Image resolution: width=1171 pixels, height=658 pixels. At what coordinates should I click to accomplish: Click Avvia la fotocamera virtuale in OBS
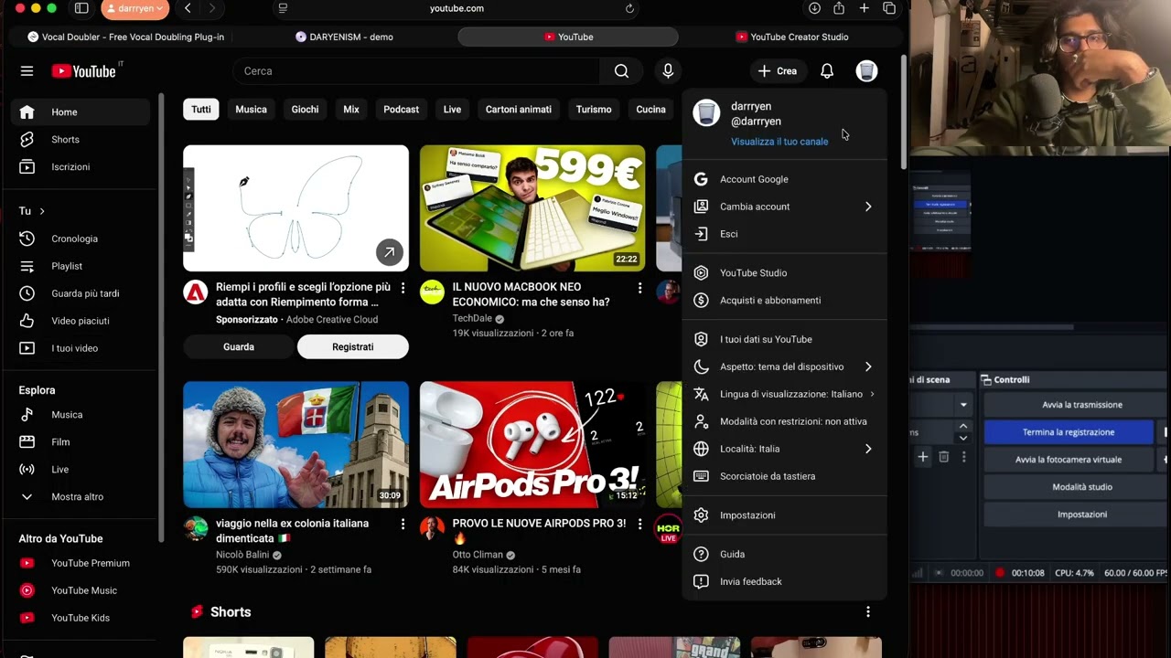1069,460
